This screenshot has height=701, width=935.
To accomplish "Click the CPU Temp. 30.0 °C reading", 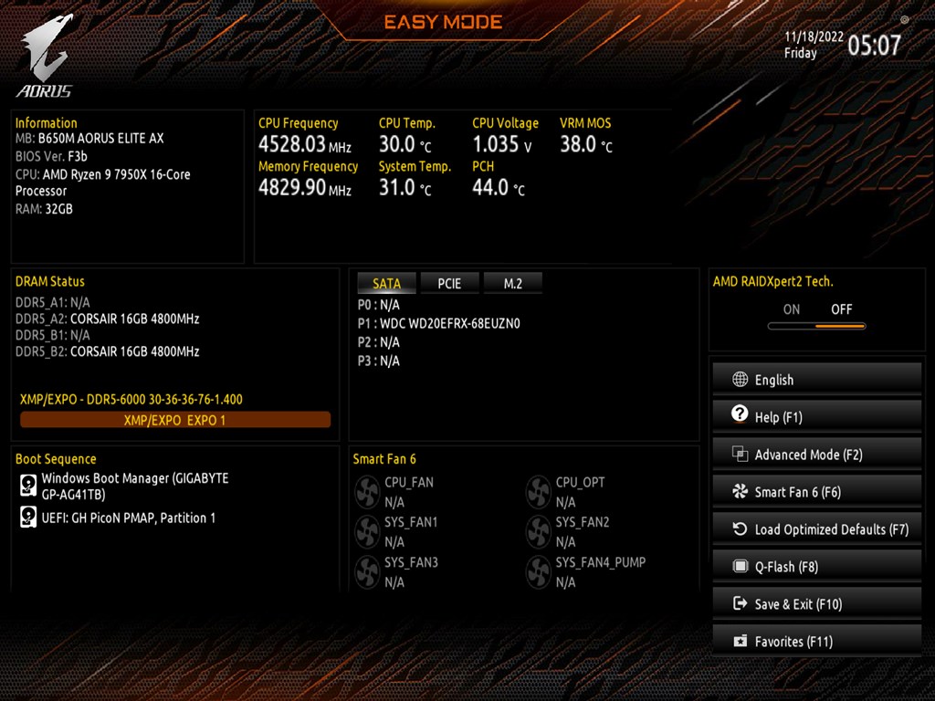I will (x=404, y=144).
